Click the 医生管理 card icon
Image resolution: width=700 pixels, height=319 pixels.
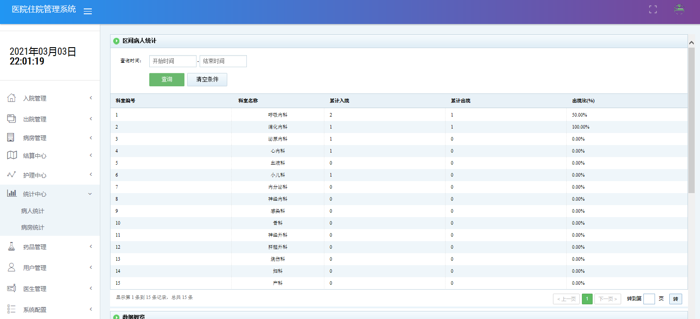[x=12, y=288]
